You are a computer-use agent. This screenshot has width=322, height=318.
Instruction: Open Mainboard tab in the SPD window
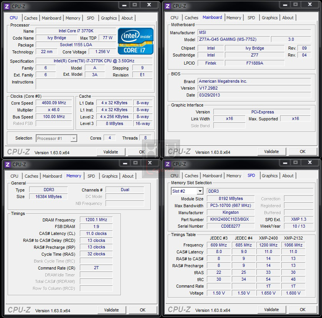point(212,176)
